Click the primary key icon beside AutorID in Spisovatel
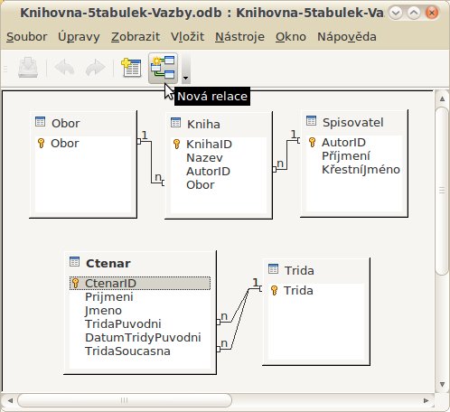450x412 pixels. pos(313,142)
